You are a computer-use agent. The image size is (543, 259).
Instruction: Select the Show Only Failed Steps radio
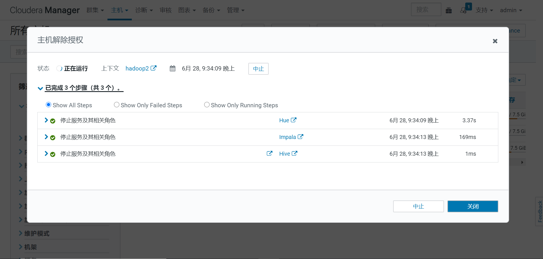pos(116,104)
